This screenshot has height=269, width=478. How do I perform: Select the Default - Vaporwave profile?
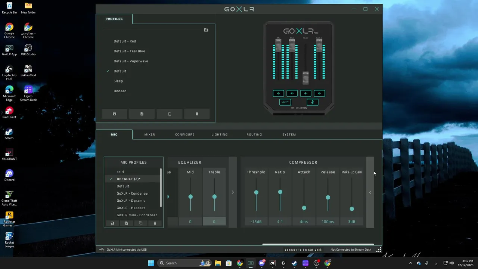click(x=131, y=61)
